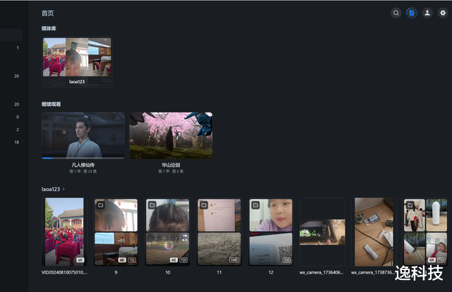Click 4K badge on VID20240810075010 thumbnail
The width and height of the screenshot is (452, 292).
80,260
